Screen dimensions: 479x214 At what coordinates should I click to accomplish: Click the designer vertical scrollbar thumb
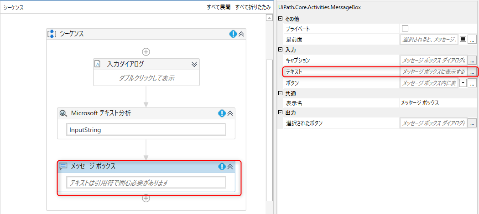click(269, 131)
